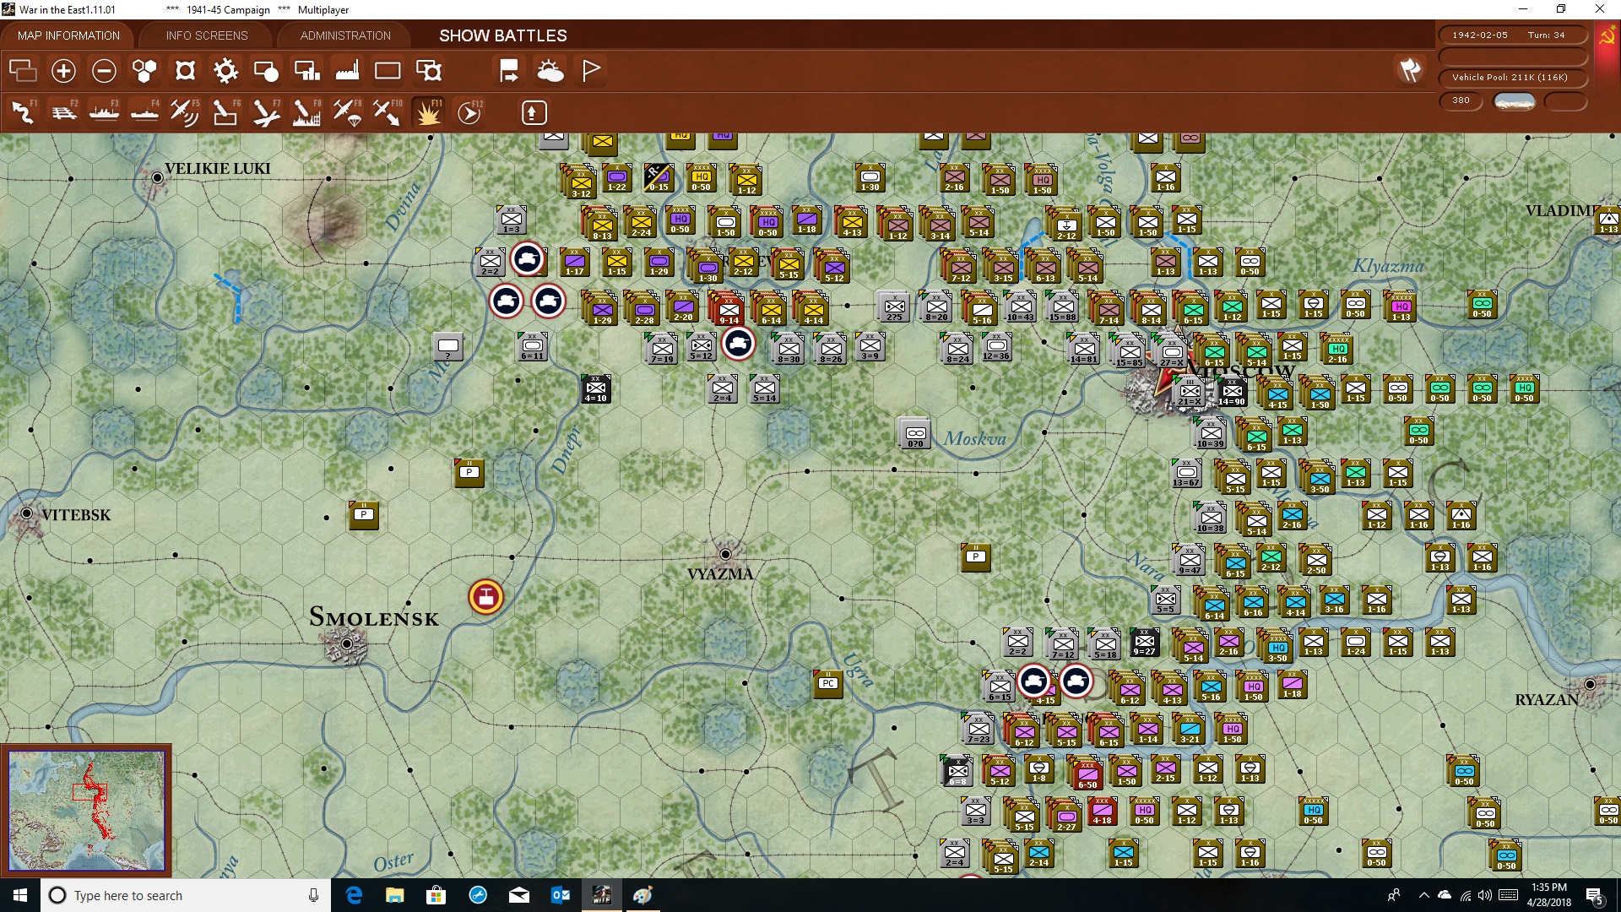Select the Ryazan city hex
The width and height of the screenshot is (1621, 912).
[x=1591, y=684]
